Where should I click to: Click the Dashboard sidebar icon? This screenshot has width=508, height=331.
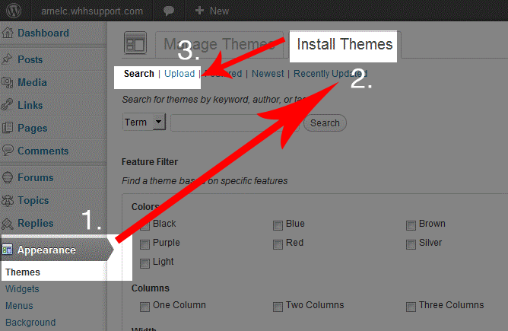tap(7, 33)
